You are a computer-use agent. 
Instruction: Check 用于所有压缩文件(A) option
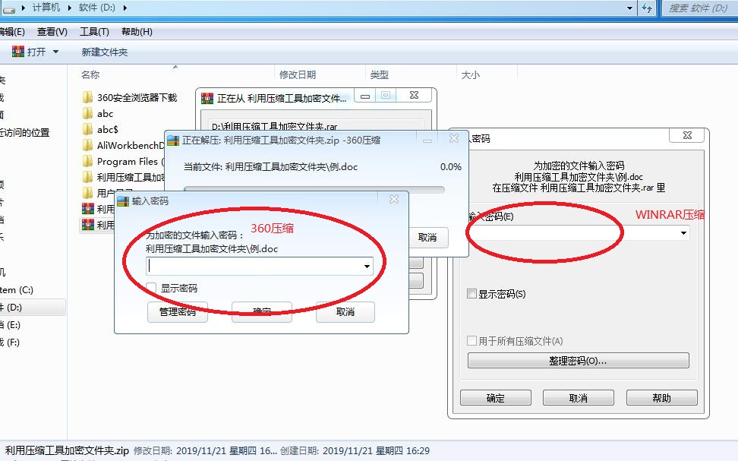pyautogui.click(x=471, y=340)
